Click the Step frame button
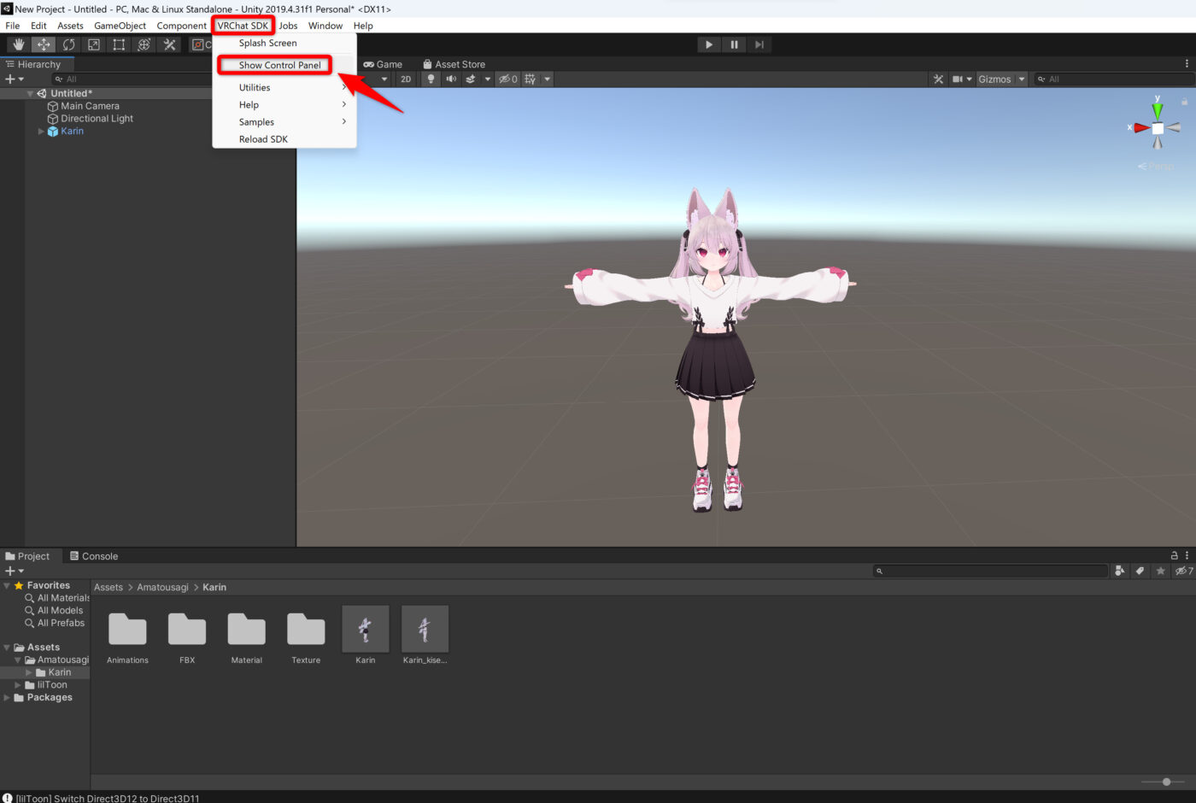 click(759, 44)
